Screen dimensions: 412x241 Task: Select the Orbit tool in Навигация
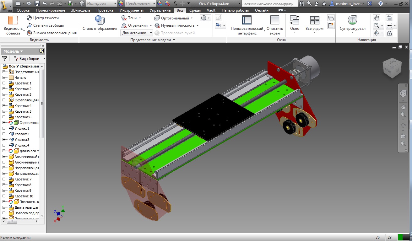(377, 33)
